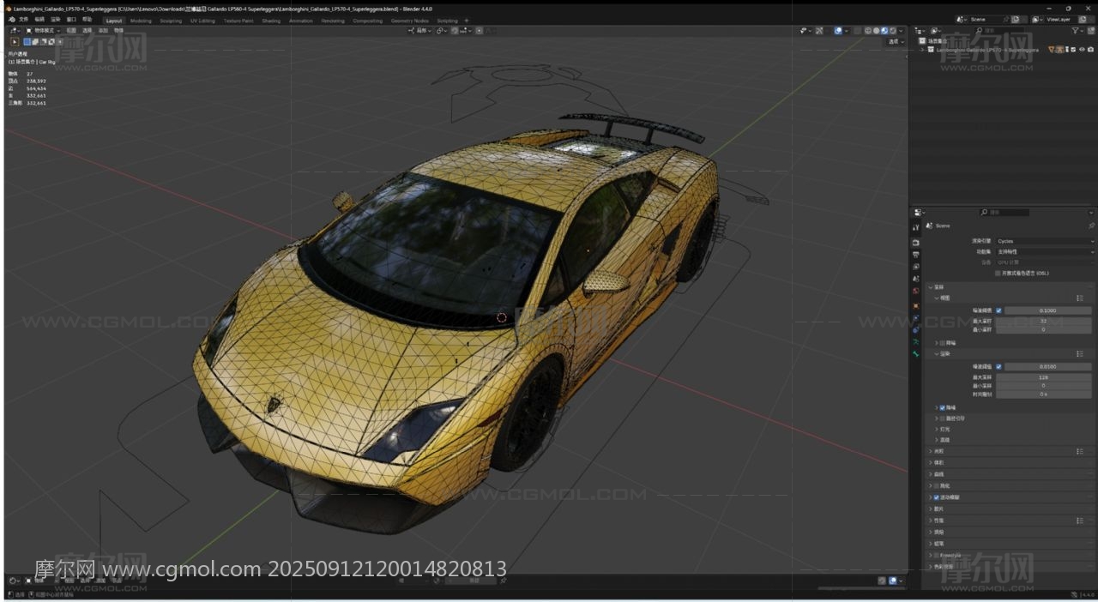This screenshot has width=1098, height=602.
Task: Open the Scene properties tab icon
Action: [x=916, y=279]
